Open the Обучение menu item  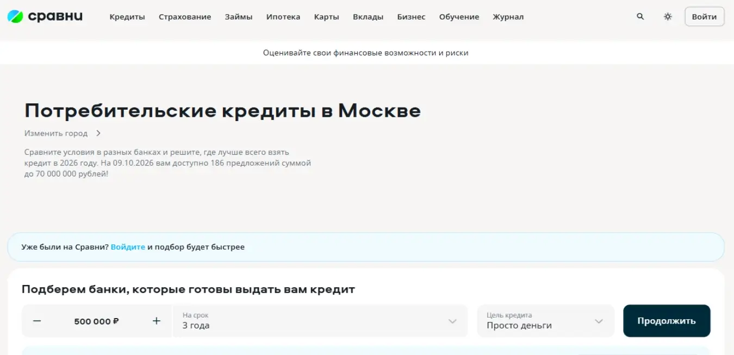[x=459, y=17]
